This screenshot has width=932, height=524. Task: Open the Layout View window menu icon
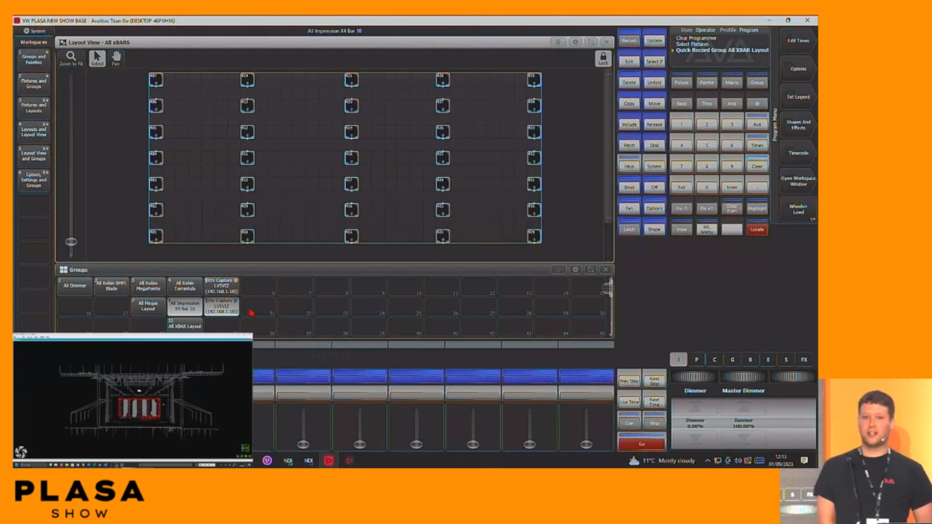pyautogui.click(x=558, y=42)
